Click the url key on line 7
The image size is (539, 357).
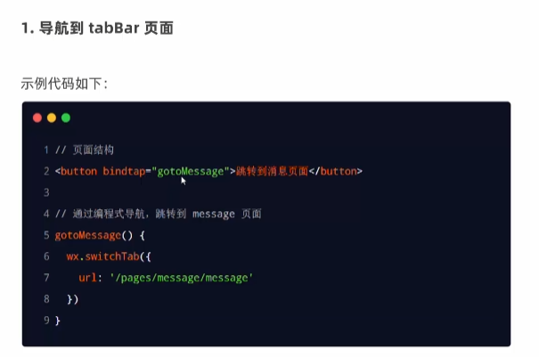[87, 278]
